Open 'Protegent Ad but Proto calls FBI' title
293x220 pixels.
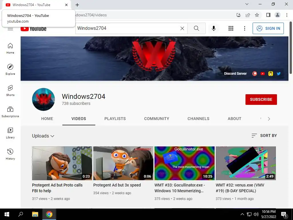pyautogui.click(x=57, y=188)
